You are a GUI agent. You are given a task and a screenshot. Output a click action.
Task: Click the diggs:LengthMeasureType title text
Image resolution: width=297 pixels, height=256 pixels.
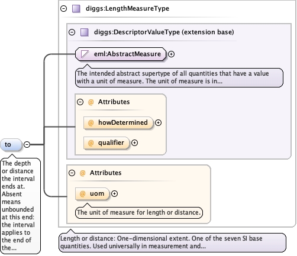(x=127, y=8)
